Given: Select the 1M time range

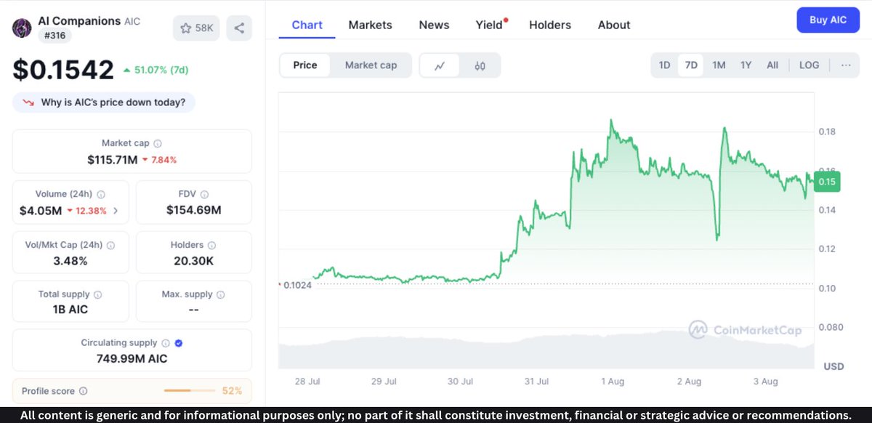Looking at the screenshot, I should click(x=719, y=65).
